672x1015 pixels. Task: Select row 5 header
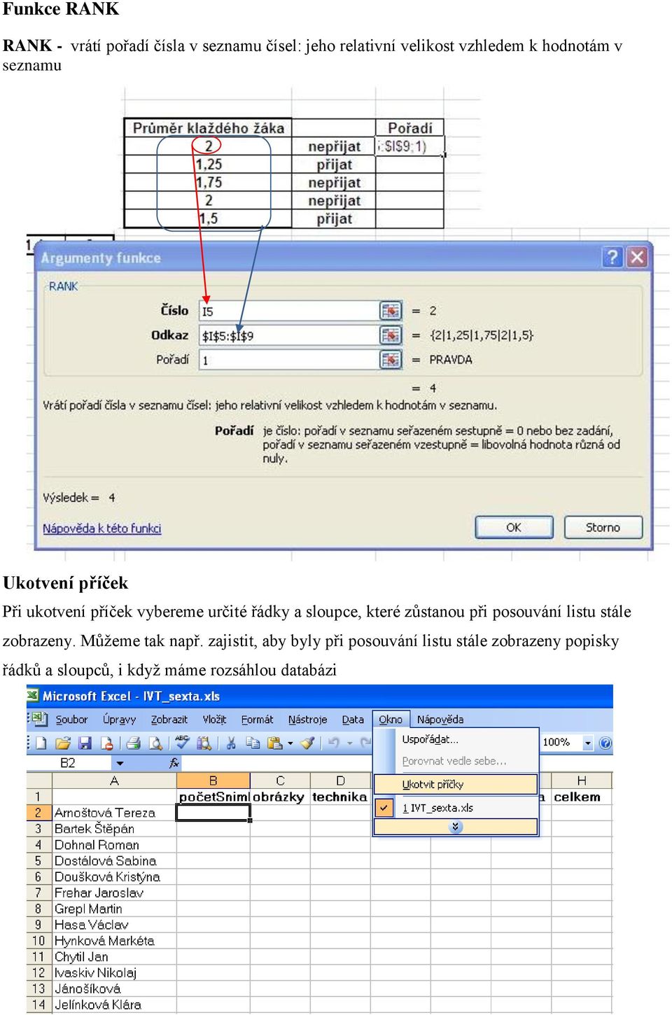(x=38, y=861)
